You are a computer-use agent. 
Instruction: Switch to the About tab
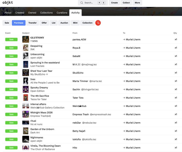8,13
